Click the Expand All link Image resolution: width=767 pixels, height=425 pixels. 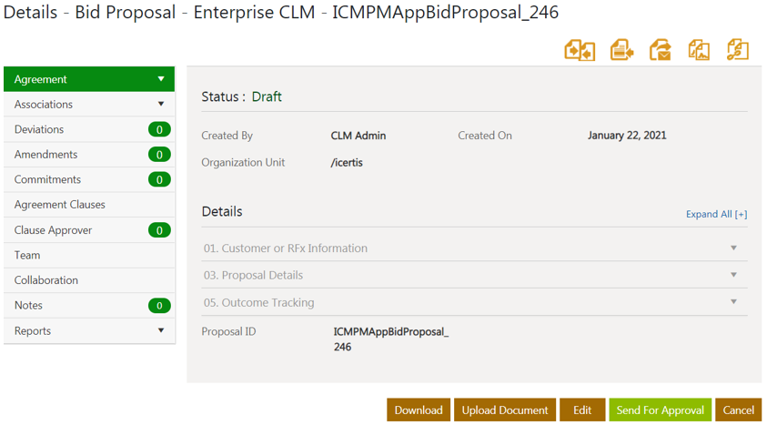[x=716, y=215]
